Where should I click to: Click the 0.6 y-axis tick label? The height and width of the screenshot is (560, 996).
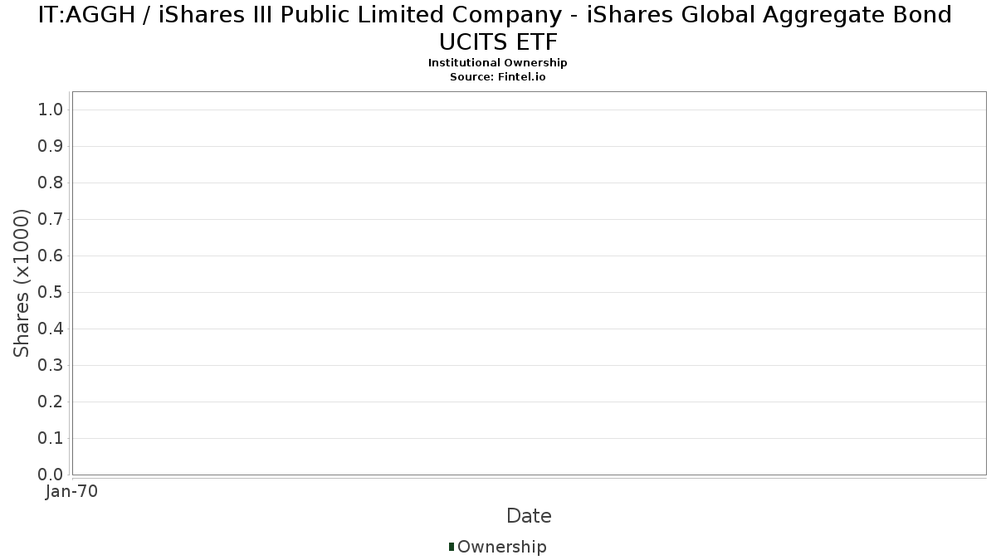point(51,256)
